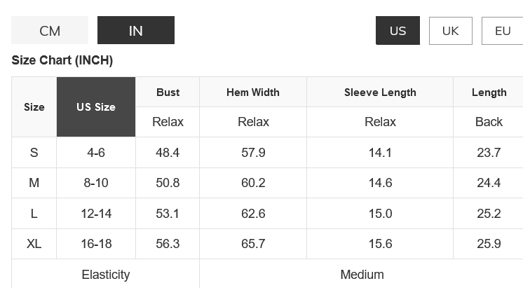Select the XL size row label
The width and height of the screenshot is (523, 288).
point(34,244)
